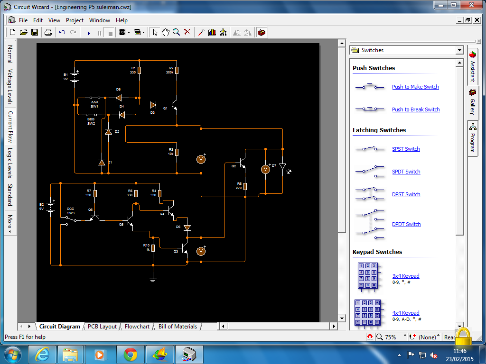The height and width of the screenshot is (364, 486).
Task: Save the circuit with the floppy icon
Action: pos(35,32)
